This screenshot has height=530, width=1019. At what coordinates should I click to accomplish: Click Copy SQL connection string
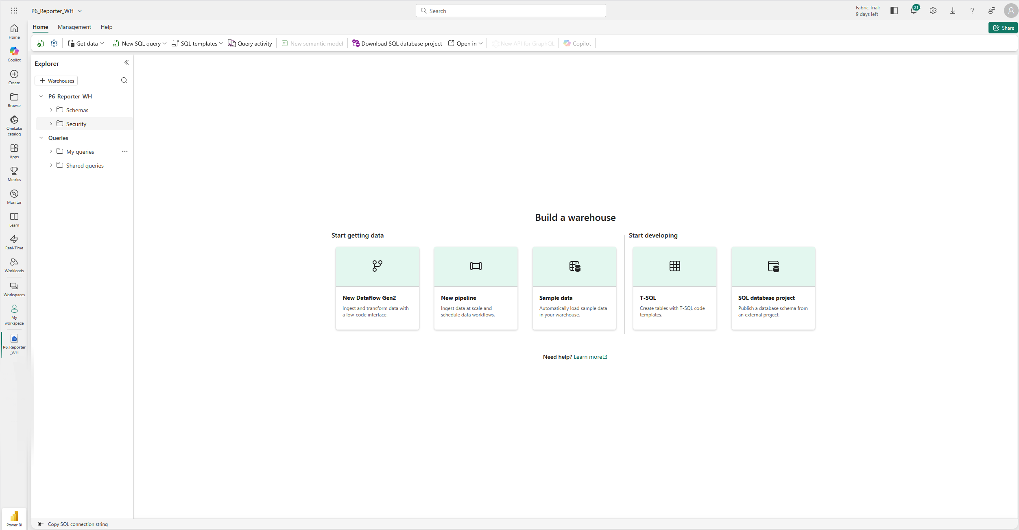click(x=77, y=524)
